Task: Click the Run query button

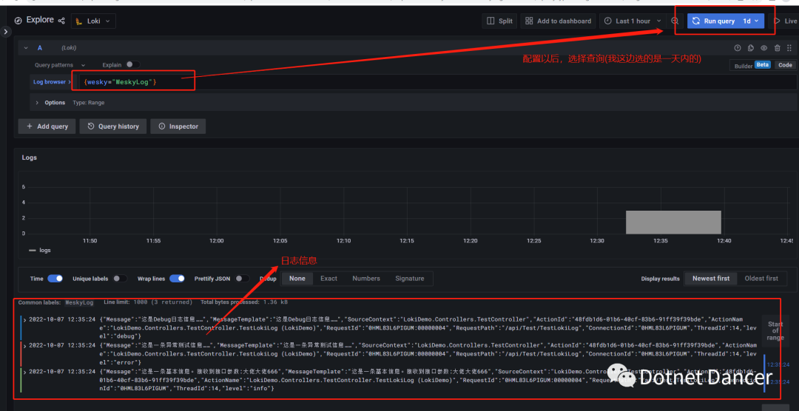Action: click(x=713, y=21)
